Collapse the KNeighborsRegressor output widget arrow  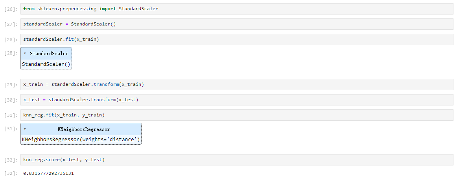pos(25,129)
